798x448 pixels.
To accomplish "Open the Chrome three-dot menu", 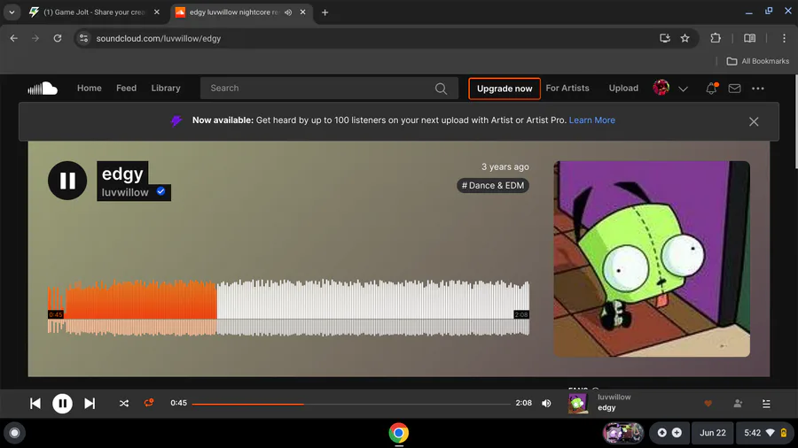I will (x=784, y=38).
